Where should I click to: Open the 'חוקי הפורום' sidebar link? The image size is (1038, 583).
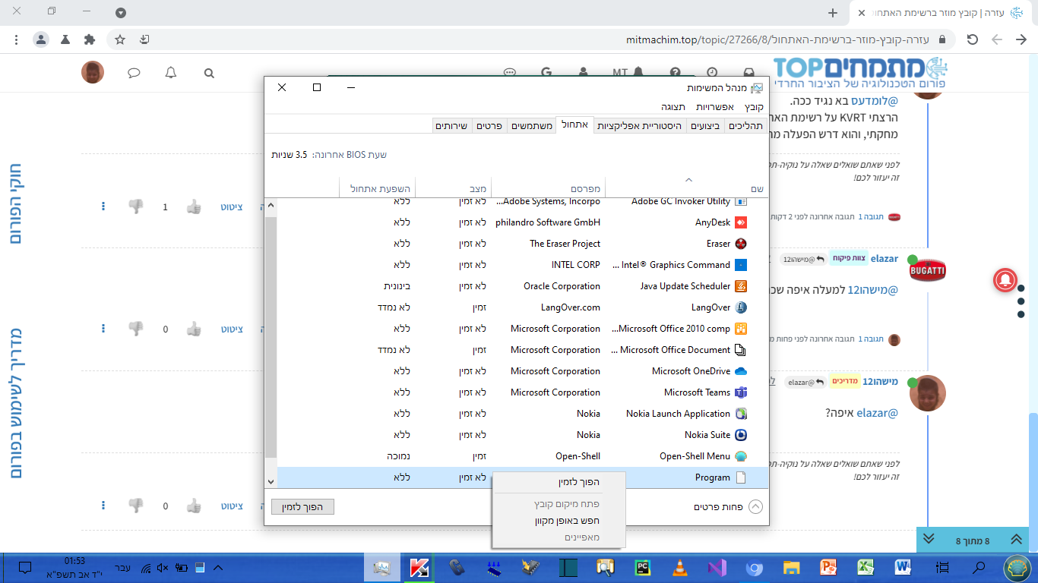[x=15, y=203]
